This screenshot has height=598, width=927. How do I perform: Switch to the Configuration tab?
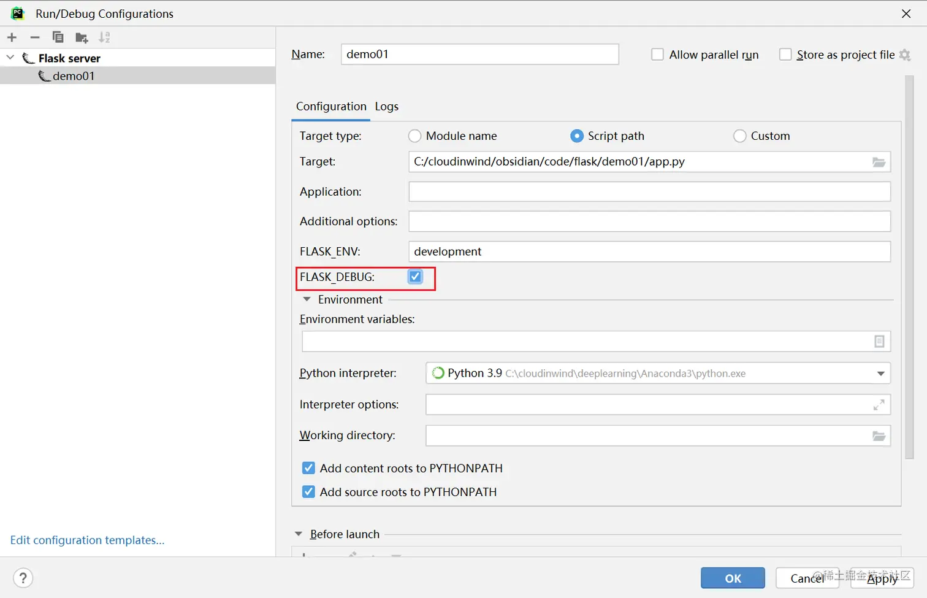coord(331,107)
